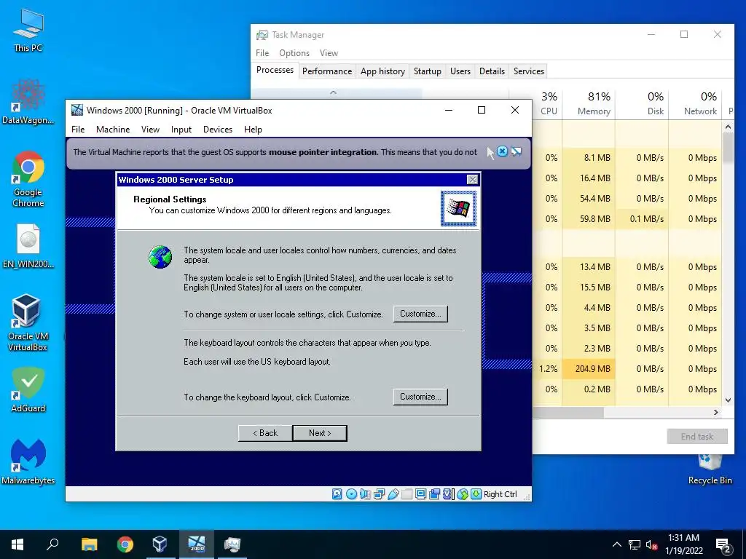Click the hard disk activity icon in VirtualBox status bar
Screen dimensions: 746x559
tap(337, 494)
